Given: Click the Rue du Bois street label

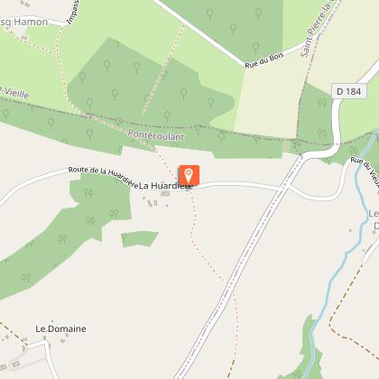Looking at the screenshot, I should click(x=264, y=60).
